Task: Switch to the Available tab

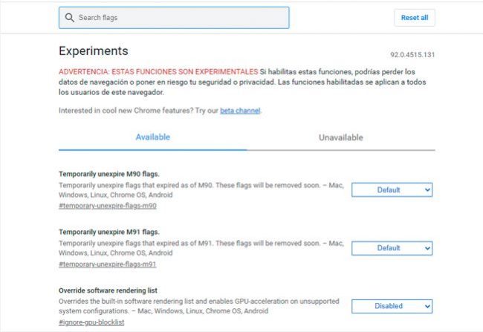Action: 153,137
